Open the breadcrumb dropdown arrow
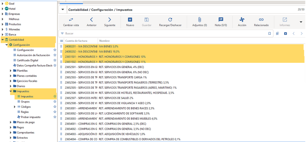The width and height of the screenshot is (306, 142). (63, 10)
